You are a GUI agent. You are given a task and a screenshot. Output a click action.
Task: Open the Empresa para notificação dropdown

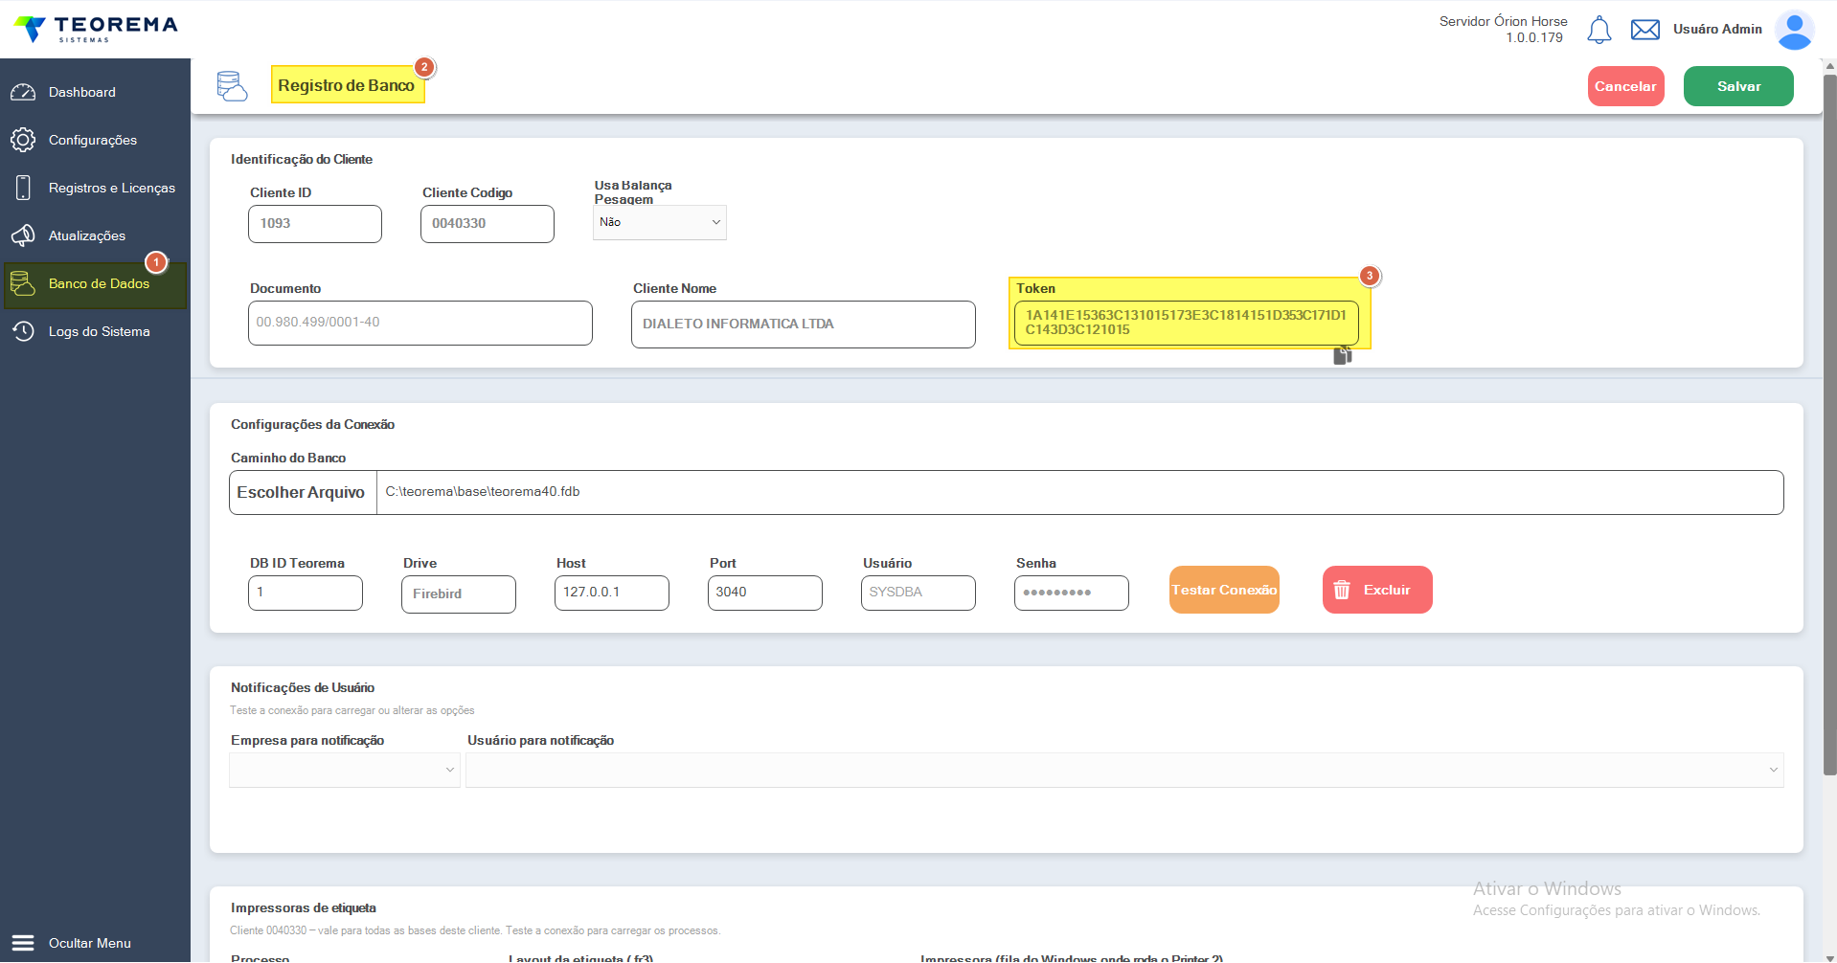(x=345, y=770)
